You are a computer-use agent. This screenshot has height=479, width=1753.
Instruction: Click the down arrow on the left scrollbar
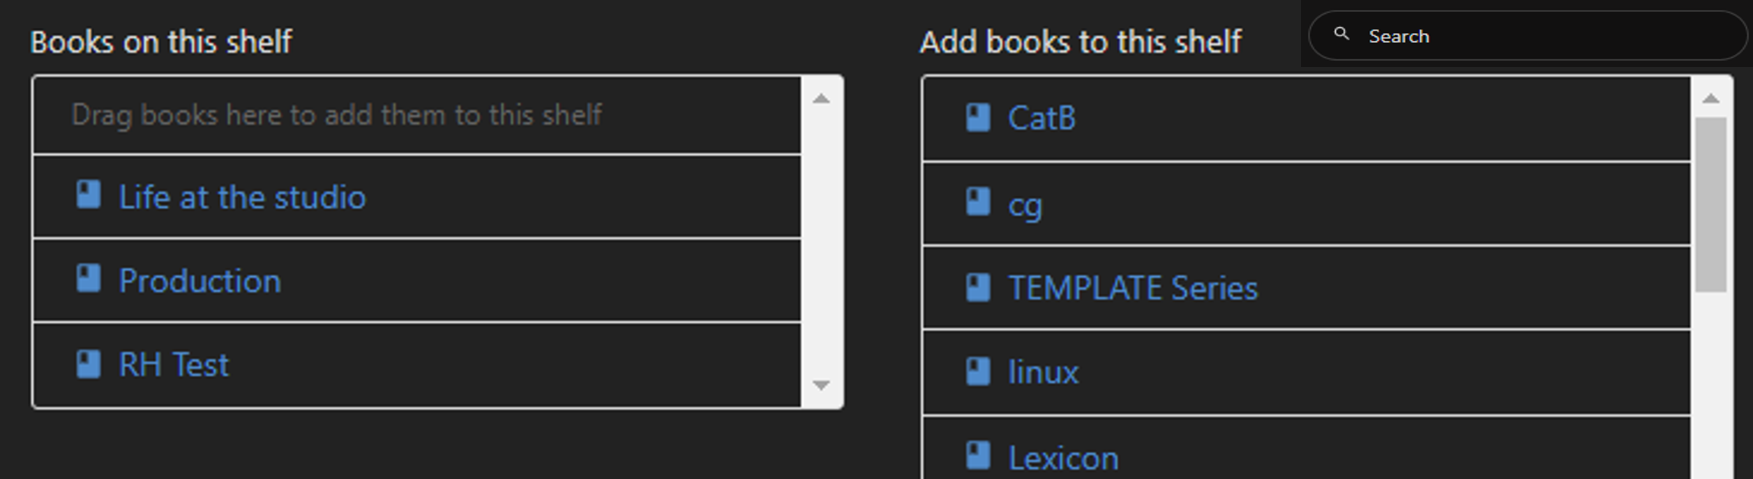821,385
